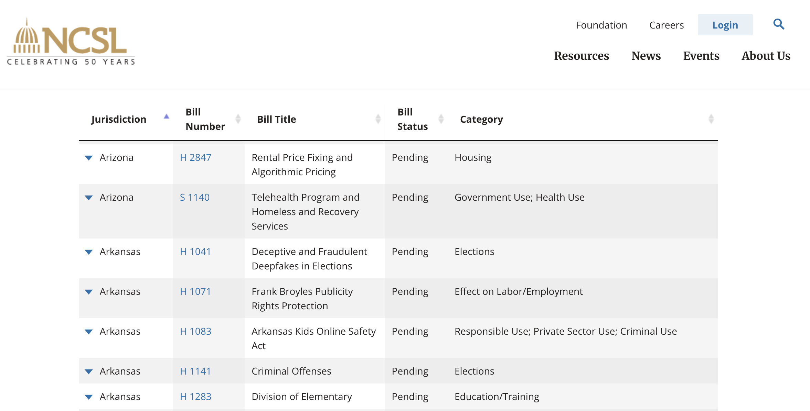
Task: Click 'Government Use; Health Use' category cell
Action: tap(519, 197)
